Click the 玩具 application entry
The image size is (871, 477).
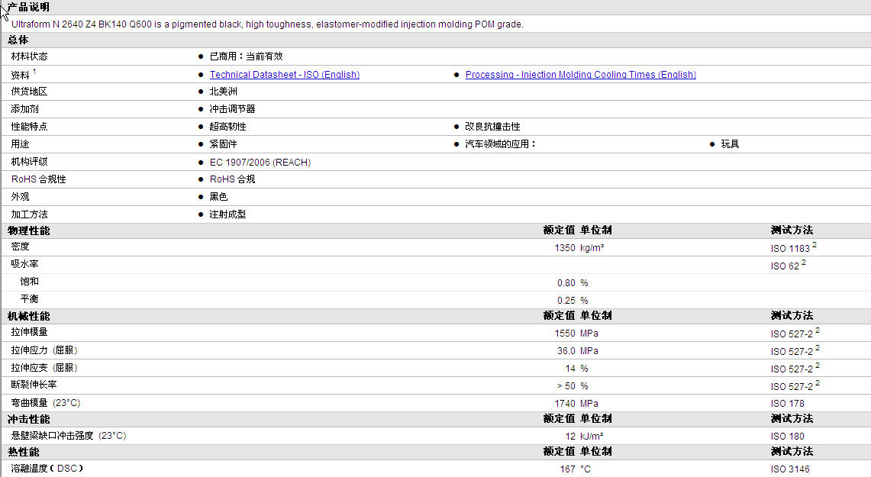pos(730,144)
